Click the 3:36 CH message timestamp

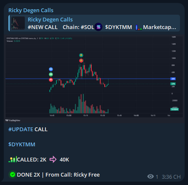[x=171, y=177]
